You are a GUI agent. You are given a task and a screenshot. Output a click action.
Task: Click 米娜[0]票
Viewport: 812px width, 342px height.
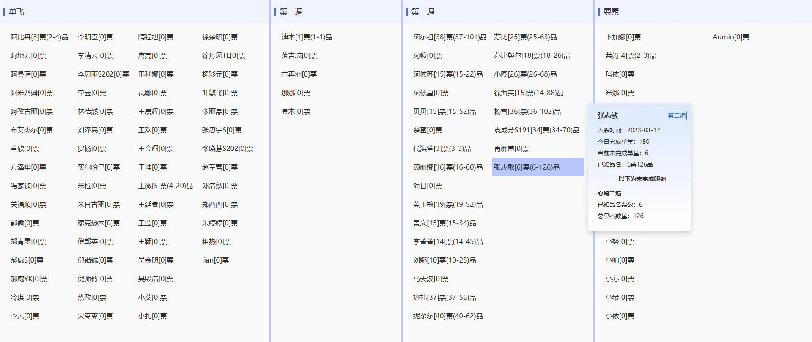(620, 93)
